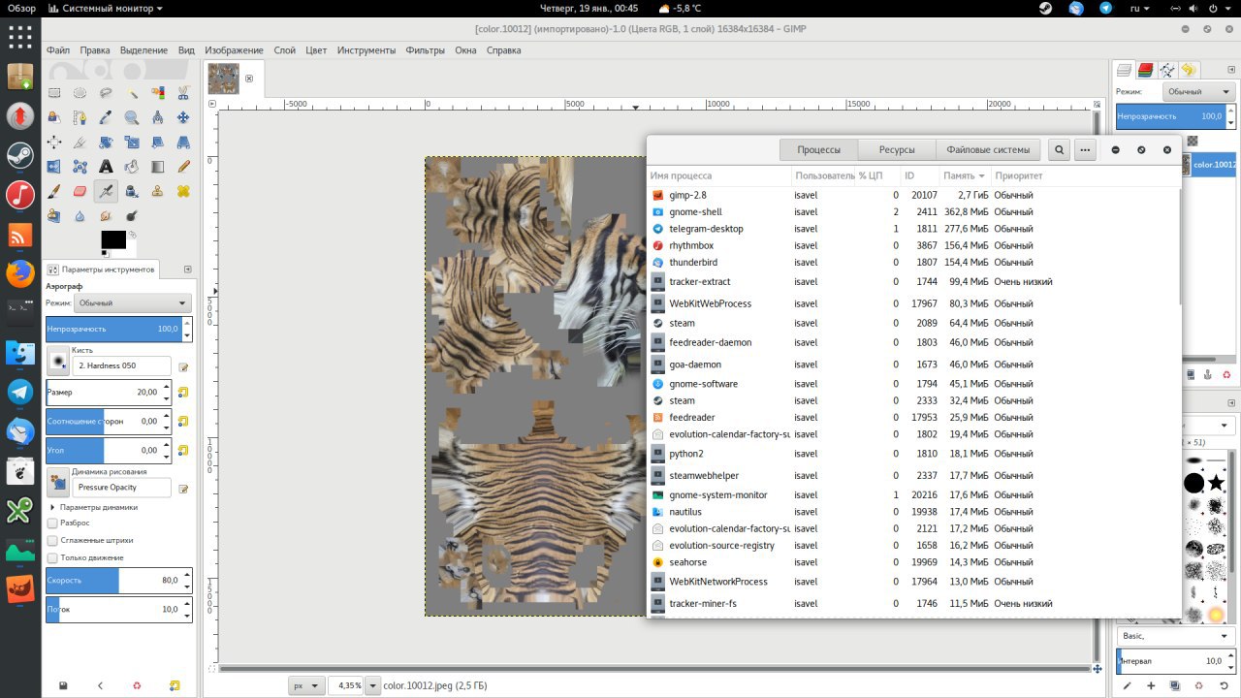
Task: Click the search button in system monitor
Action: (x=1060, y=150)
